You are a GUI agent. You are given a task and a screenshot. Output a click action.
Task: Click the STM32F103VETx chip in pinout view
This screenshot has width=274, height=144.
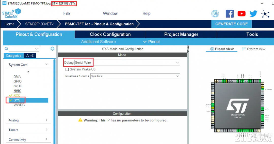(237, 106)
